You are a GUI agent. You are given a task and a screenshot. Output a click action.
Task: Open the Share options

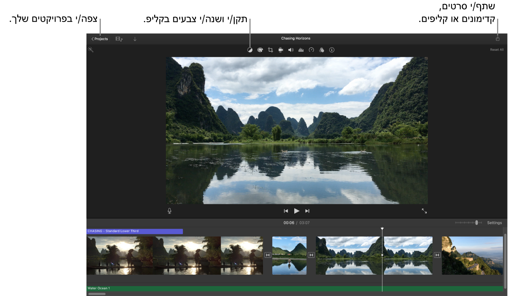point(498,38)
